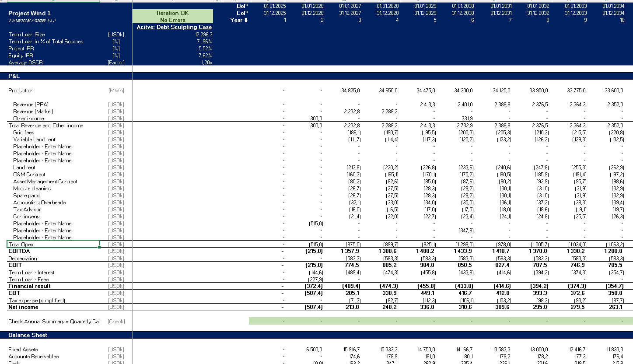The height and width of the screenshot is (364, 633).
Task: Select the 'Tax Advisor' row label
Action: tap(27, 210)
